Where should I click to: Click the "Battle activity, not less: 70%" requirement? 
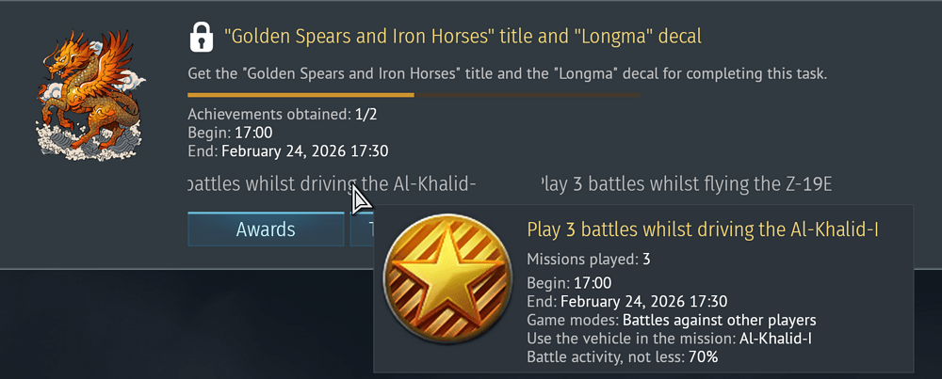tap(622, 357)
